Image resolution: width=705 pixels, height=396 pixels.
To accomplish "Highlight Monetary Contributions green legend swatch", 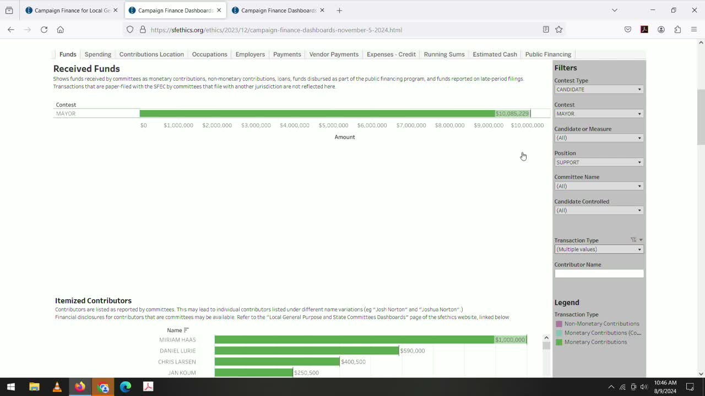I will (x=559, y=342).
